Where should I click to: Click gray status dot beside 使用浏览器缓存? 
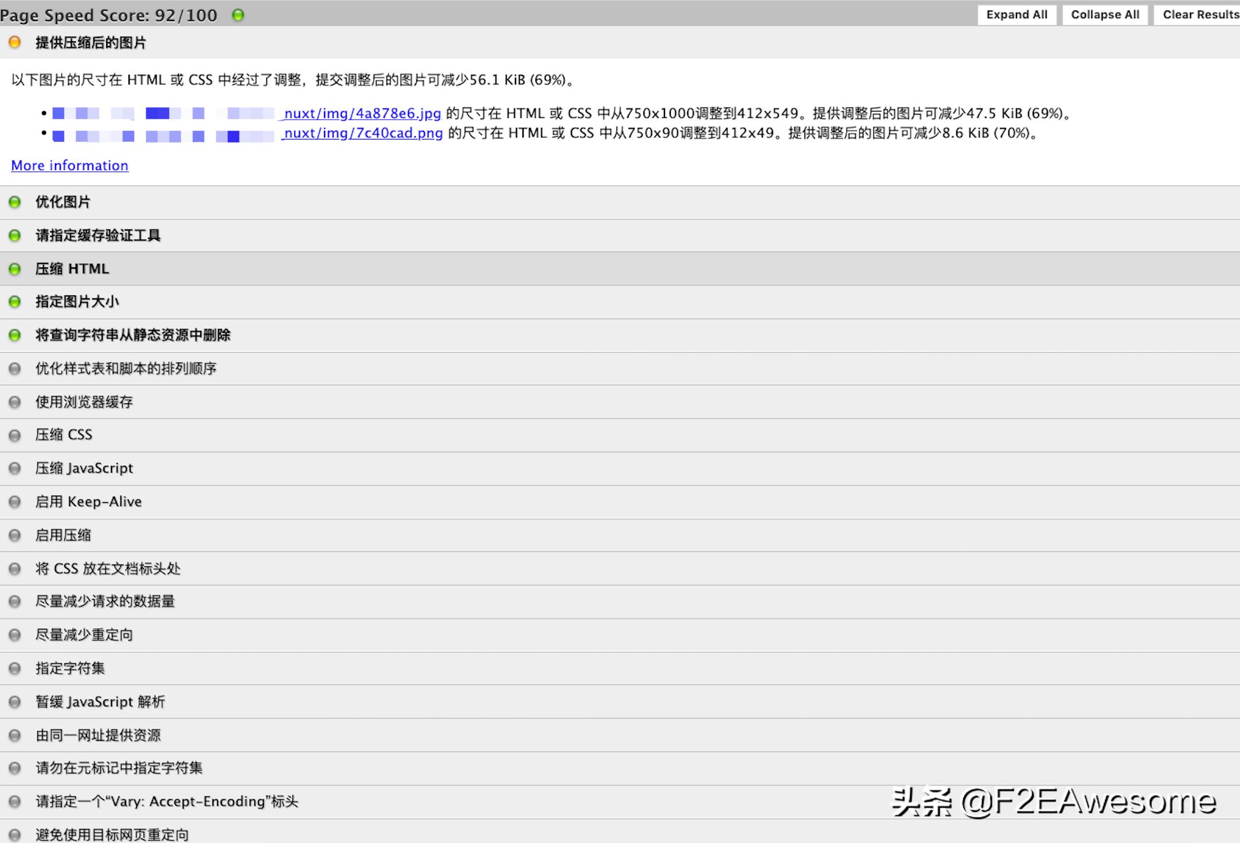(x=15, y=402)
